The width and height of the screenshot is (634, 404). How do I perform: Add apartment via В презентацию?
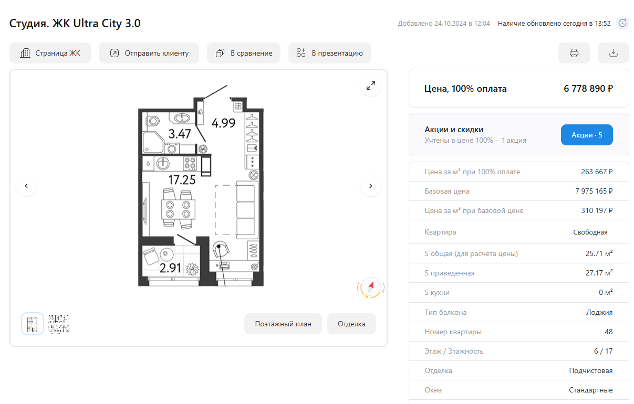(x=329, y=53)
